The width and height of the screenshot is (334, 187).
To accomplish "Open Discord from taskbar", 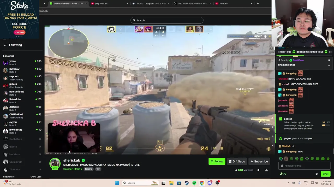I will click(210, 183).
